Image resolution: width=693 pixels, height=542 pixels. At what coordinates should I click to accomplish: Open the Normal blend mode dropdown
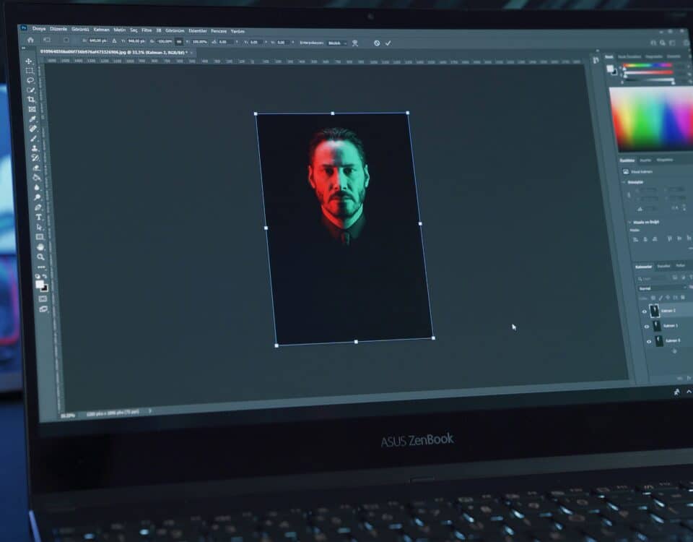pos(661,288)
